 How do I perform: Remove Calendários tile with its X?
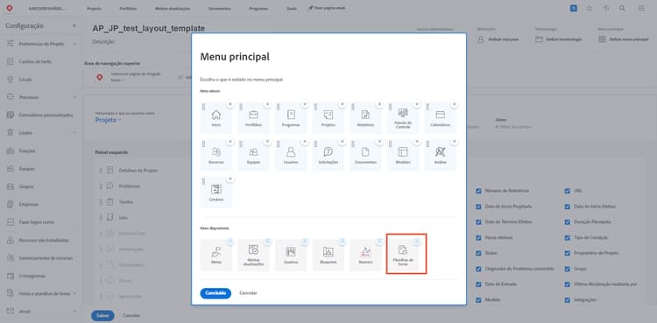[454, 104]
